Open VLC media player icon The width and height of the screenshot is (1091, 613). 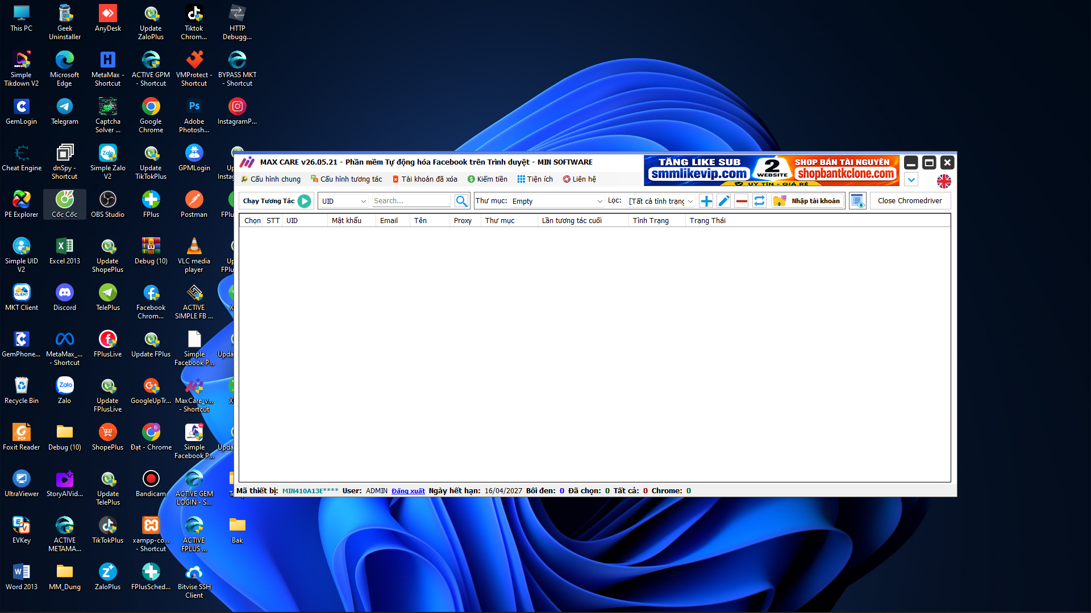[194, 255]
